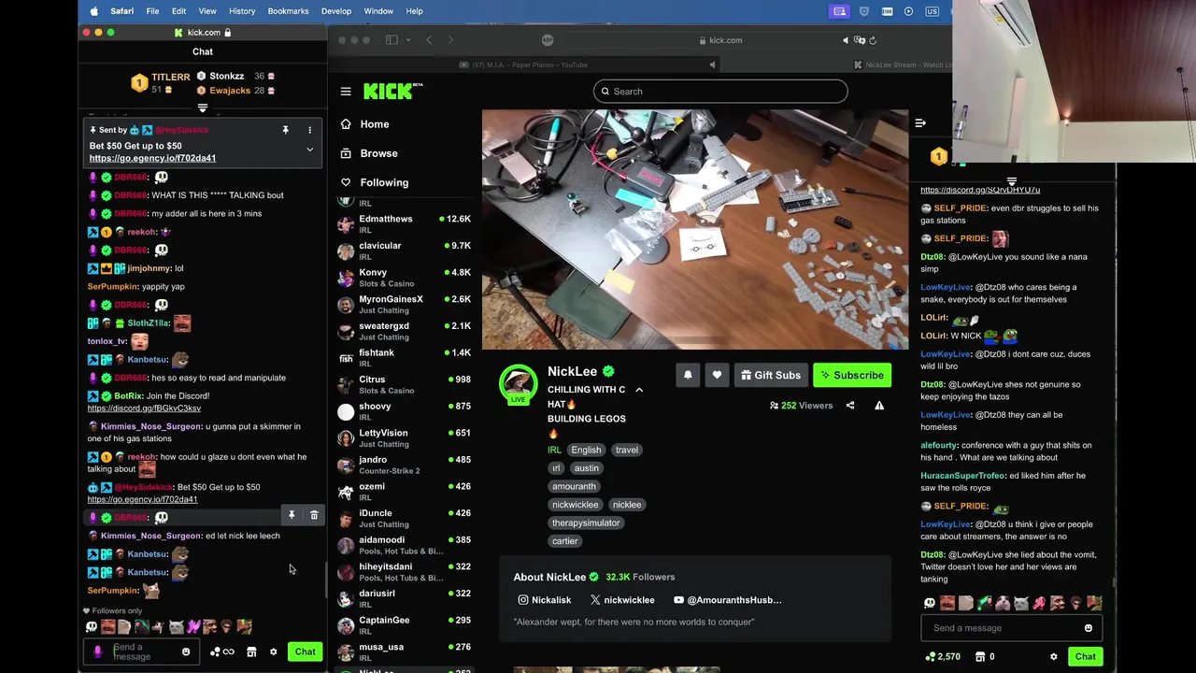Open settings gear in popout chat
The image size is (1196, 673).
coord(274,652)
